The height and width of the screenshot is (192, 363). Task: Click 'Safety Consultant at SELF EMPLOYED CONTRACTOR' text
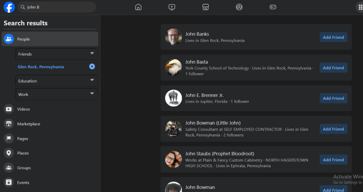tap(234, 130)
